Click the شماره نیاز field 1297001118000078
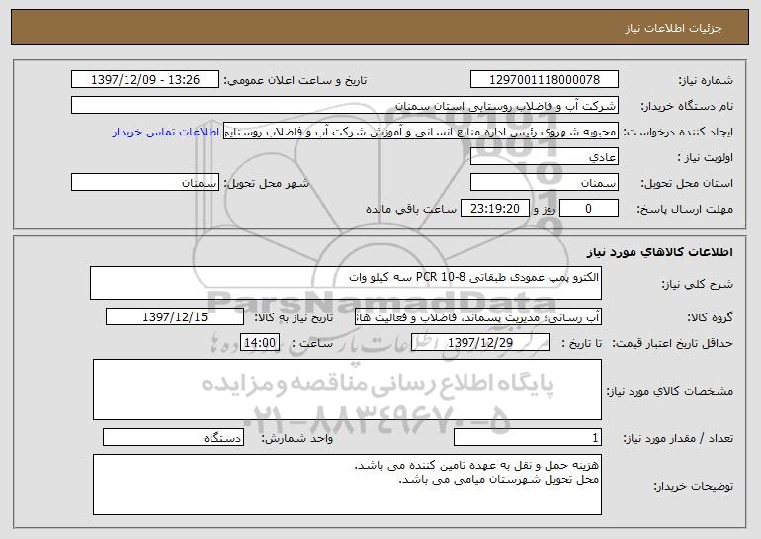 (x=544, y=79)
